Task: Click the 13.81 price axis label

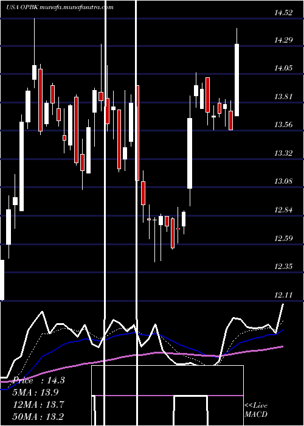Action: point(283,96)
